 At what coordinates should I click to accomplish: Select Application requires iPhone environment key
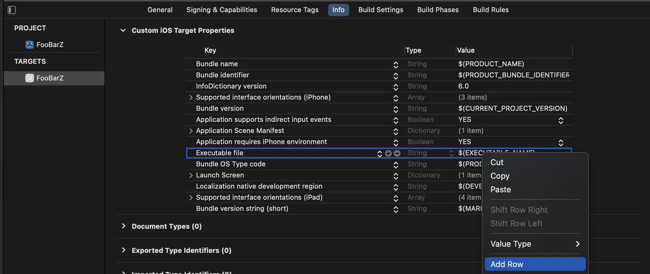click(x=262, y=142)
